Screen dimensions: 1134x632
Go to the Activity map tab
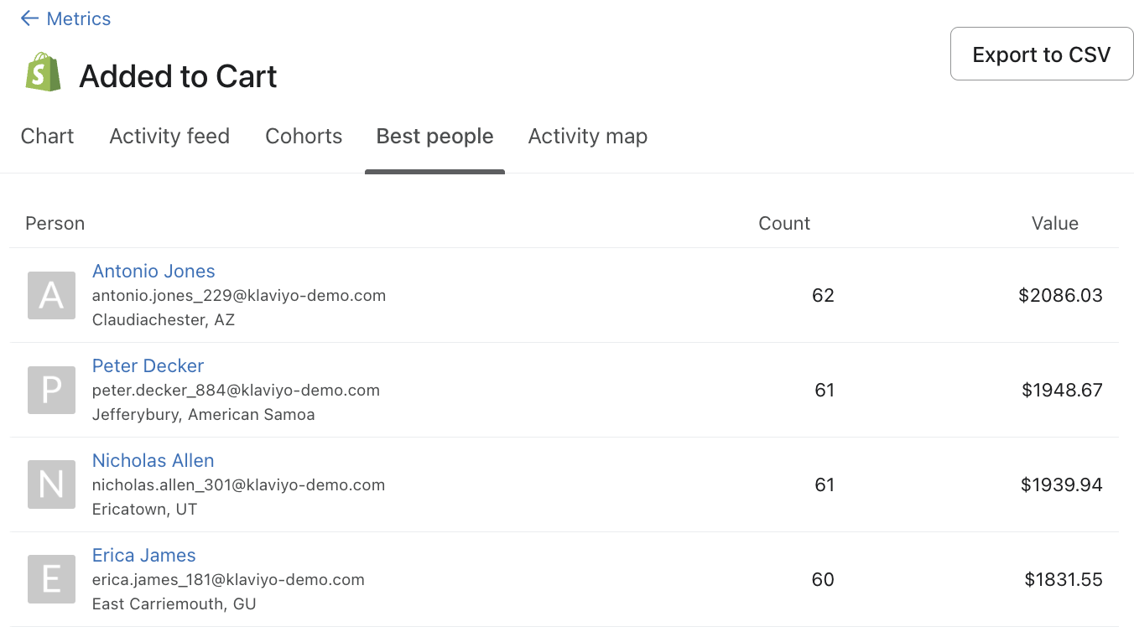pyautogui.click(x=587, y=137)
